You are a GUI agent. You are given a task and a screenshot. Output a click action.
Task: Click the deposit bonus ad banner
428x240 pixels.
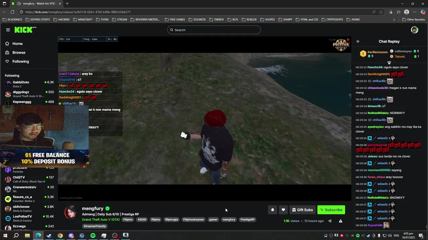pos(45,158)
